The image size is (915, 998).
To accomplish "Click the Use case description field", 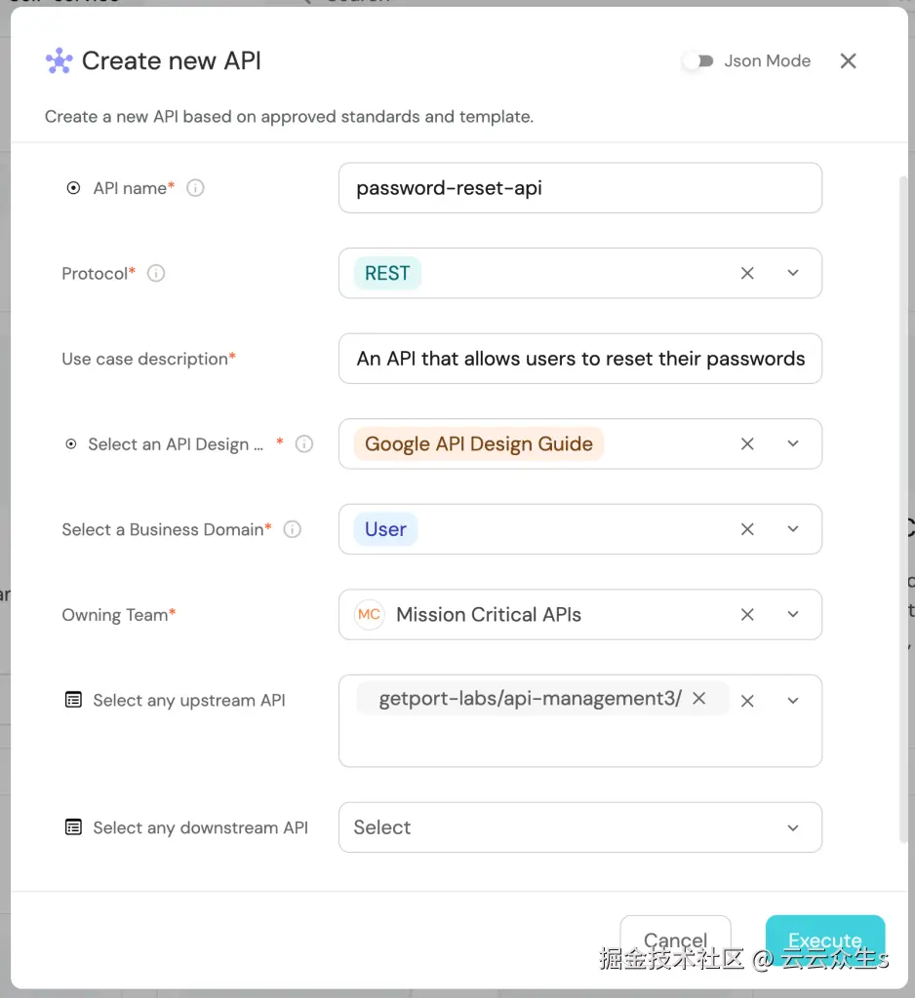I will (579, 360).
